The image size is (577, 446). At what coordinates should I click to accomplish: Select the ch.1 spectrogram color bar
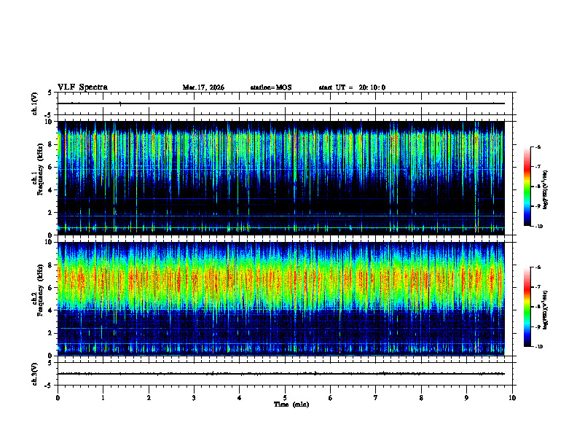pos(527,187)
